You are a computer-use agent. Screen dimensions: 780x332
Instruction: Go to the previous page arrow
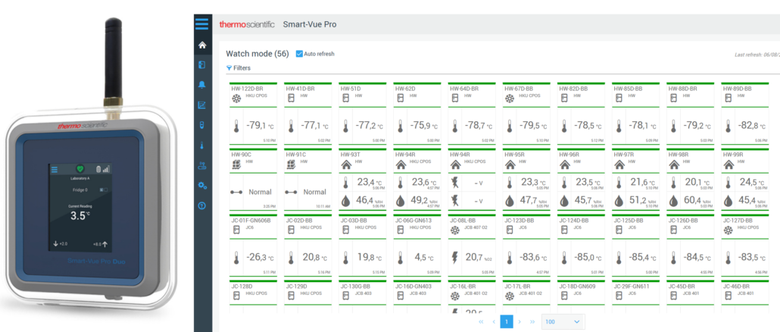click(x=494, y=322)
